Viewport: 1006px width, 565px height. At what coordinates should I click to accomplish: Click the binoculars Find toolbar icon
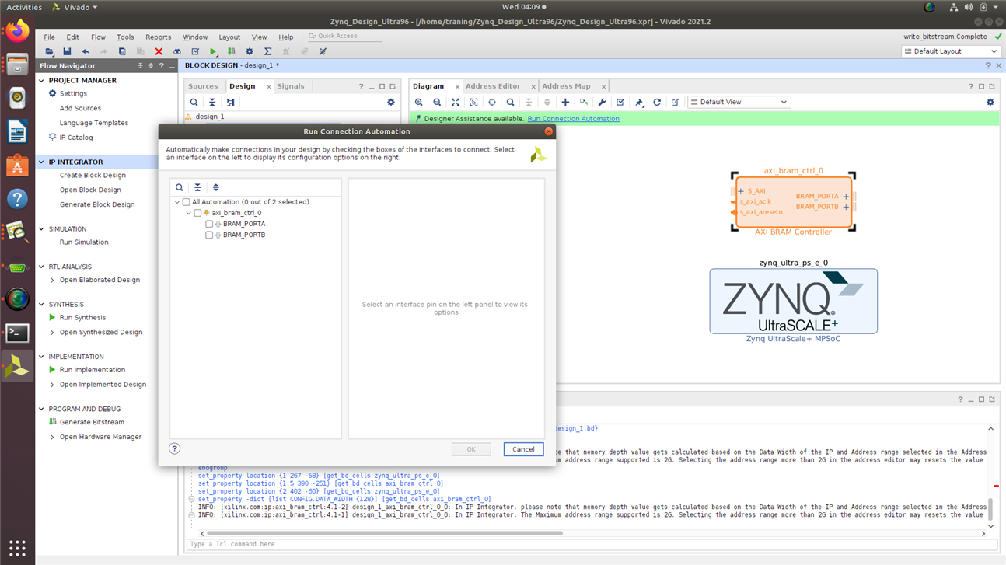tap(177, 51)
